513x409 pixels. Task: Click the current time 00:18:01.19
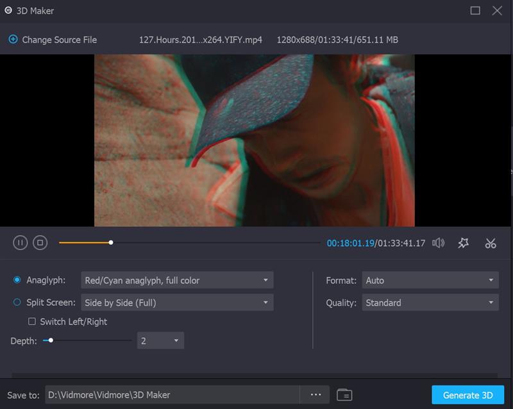350,243
